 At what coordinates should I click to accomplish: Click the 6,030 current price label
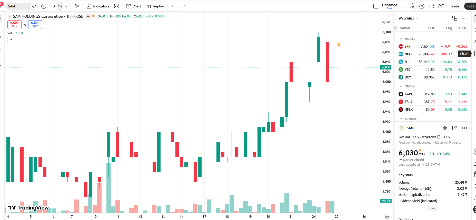tap(386, 67)
